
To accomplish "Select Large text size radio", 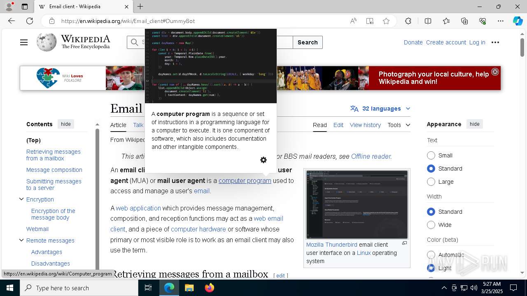I will tap(431, 182).
